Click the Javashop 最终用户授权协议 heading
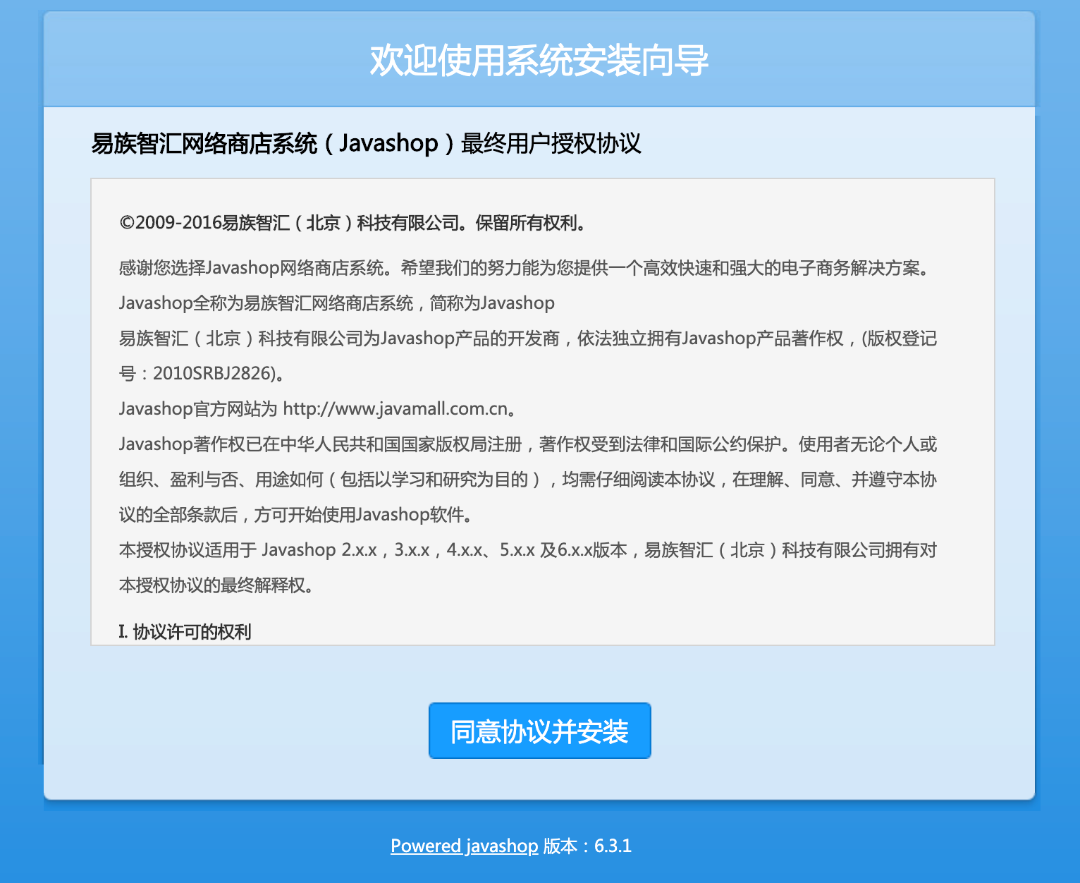Image resolution: width=1080 pixels, height=883 pixels. click(366, 143)
